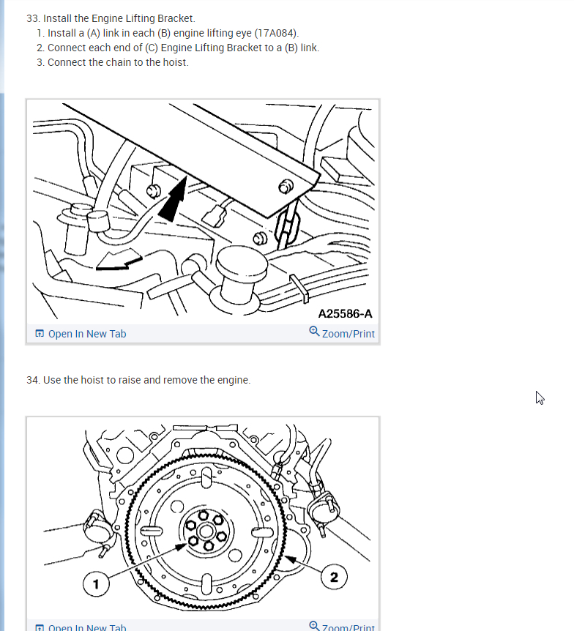This screenshot has height=631, width=574.
Task: Click callout number 2 in flywheel diagram
Action: [334, 577]
